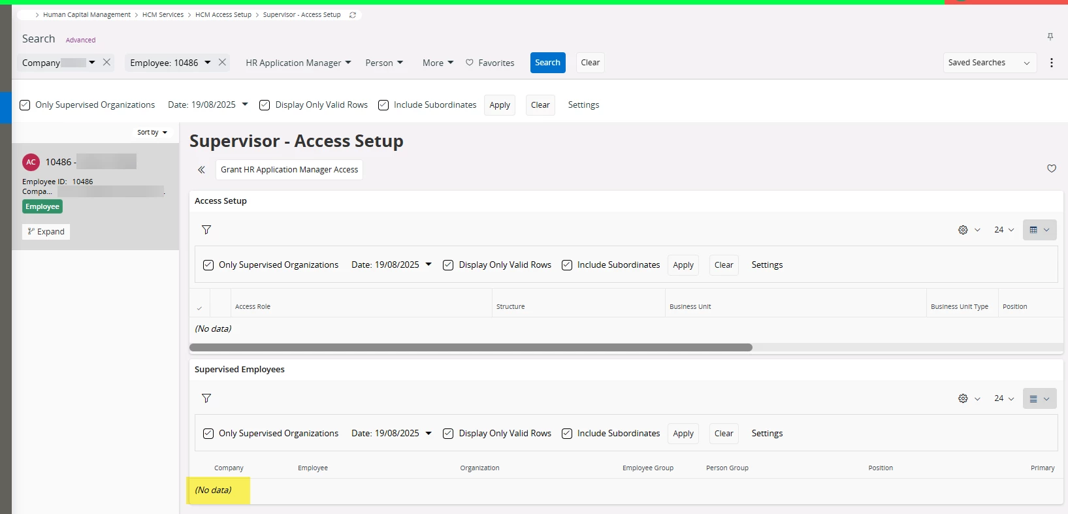Expand employee 10486 card
The height and width of the screenshot is (514, 1068).
[46, 232]
